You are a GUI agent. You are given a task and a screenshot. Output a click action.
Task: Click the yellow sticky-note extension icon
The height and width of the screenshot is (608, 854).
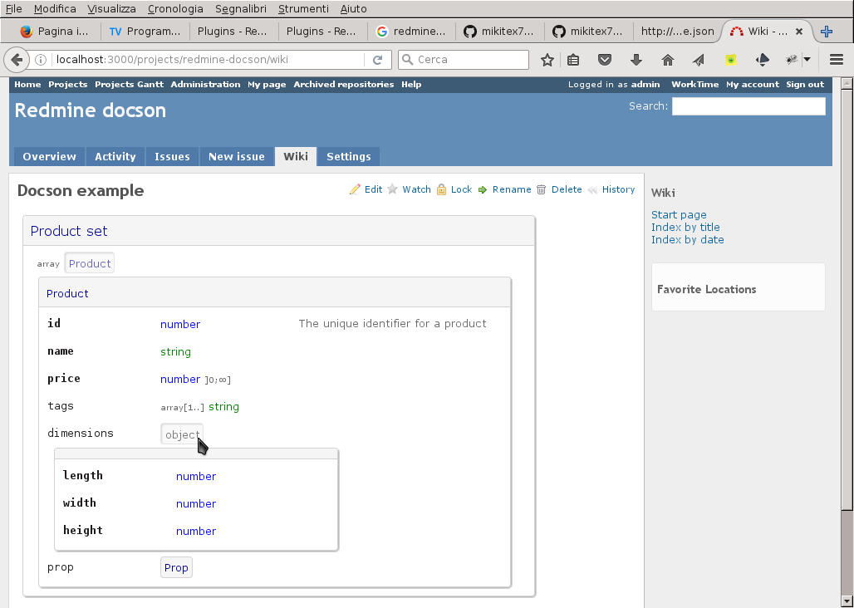point(731,59)
